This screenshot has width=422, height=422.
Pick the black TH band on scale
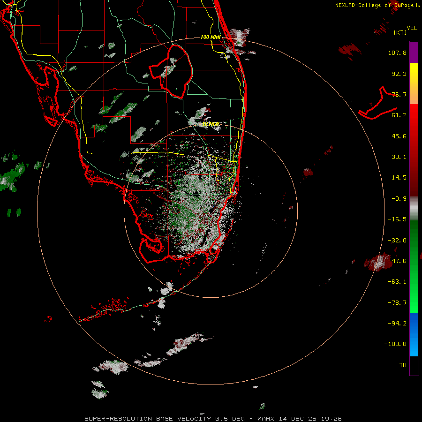[414, 366]
